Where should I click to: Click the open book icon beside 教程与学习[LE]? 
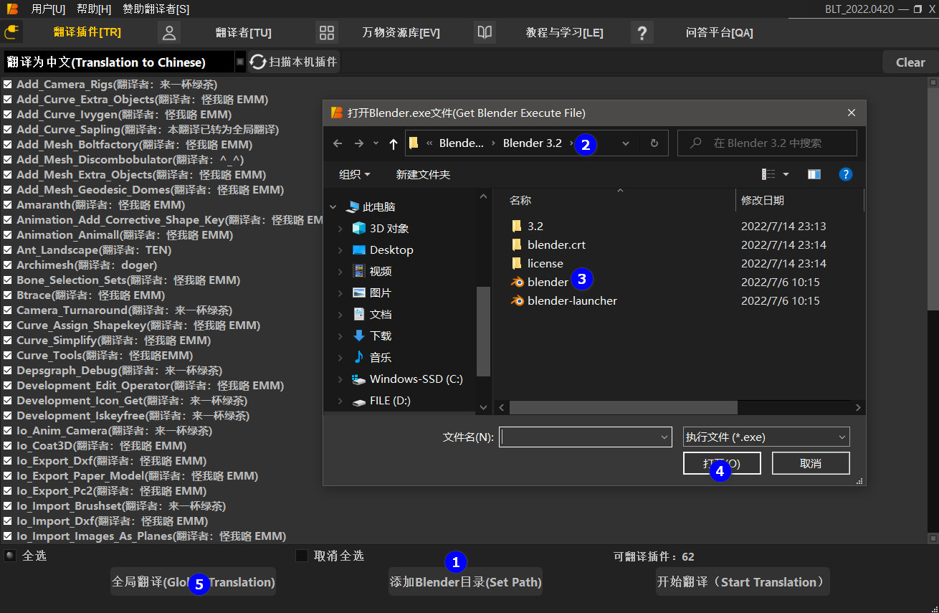pos(485,32)
